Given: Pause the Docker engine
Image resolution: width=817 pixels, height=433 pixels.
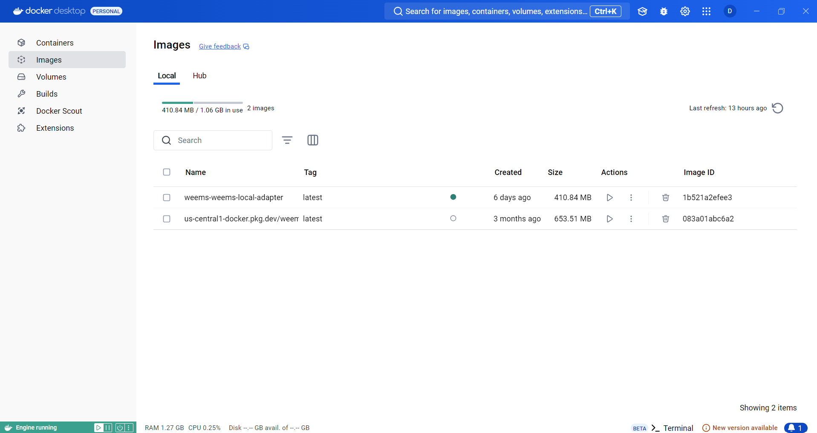Looking at the screenshot, I should click(108, 427).
